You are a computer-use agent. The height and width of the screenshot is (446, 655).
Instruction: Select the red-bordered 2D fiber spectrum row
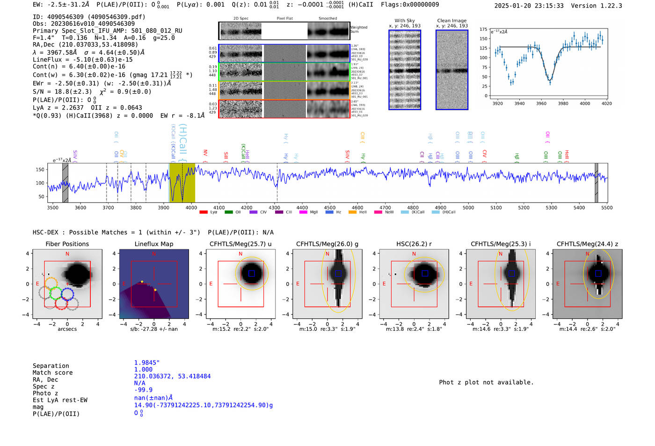point(284,109)
